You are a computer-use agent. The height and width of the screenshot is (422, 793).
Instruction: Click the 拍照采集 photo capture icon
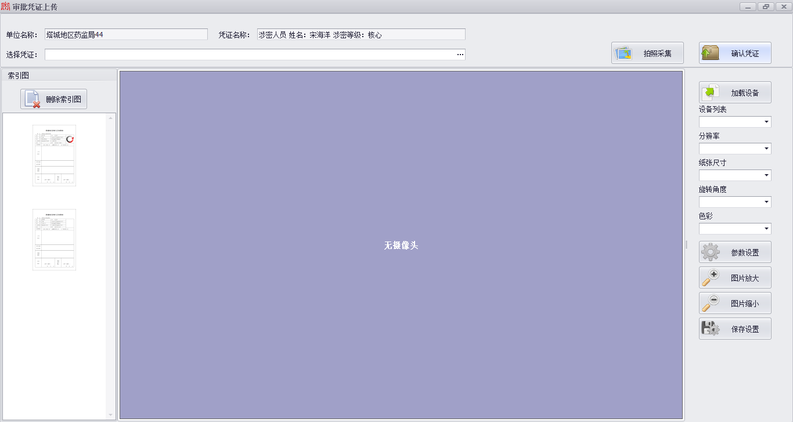pyautogui.click(x=624, y=53)
